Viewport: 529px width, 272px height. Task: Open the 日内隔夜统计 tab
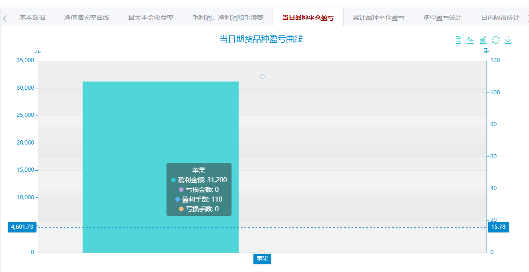(x=500, y=17)
